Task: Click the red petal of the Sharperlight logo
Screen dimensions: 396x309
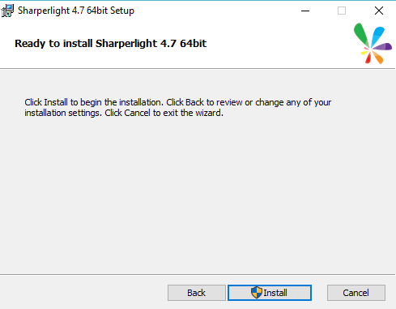Action: click(x=368, y=58)
